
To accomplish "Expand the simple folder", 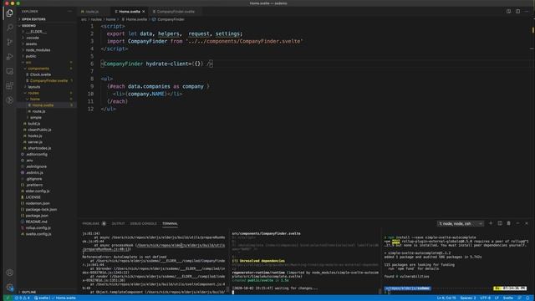I will tap(35, 118).
